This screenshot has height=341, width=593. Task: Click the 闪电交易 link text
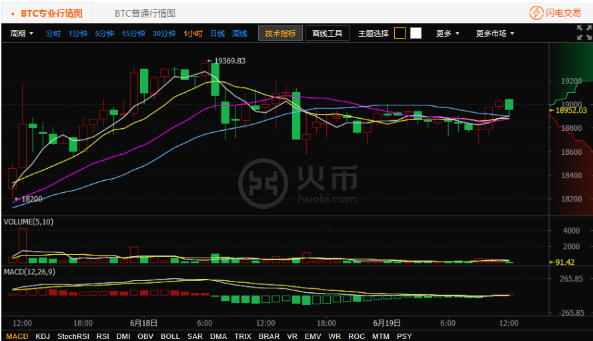pos(563,13)
